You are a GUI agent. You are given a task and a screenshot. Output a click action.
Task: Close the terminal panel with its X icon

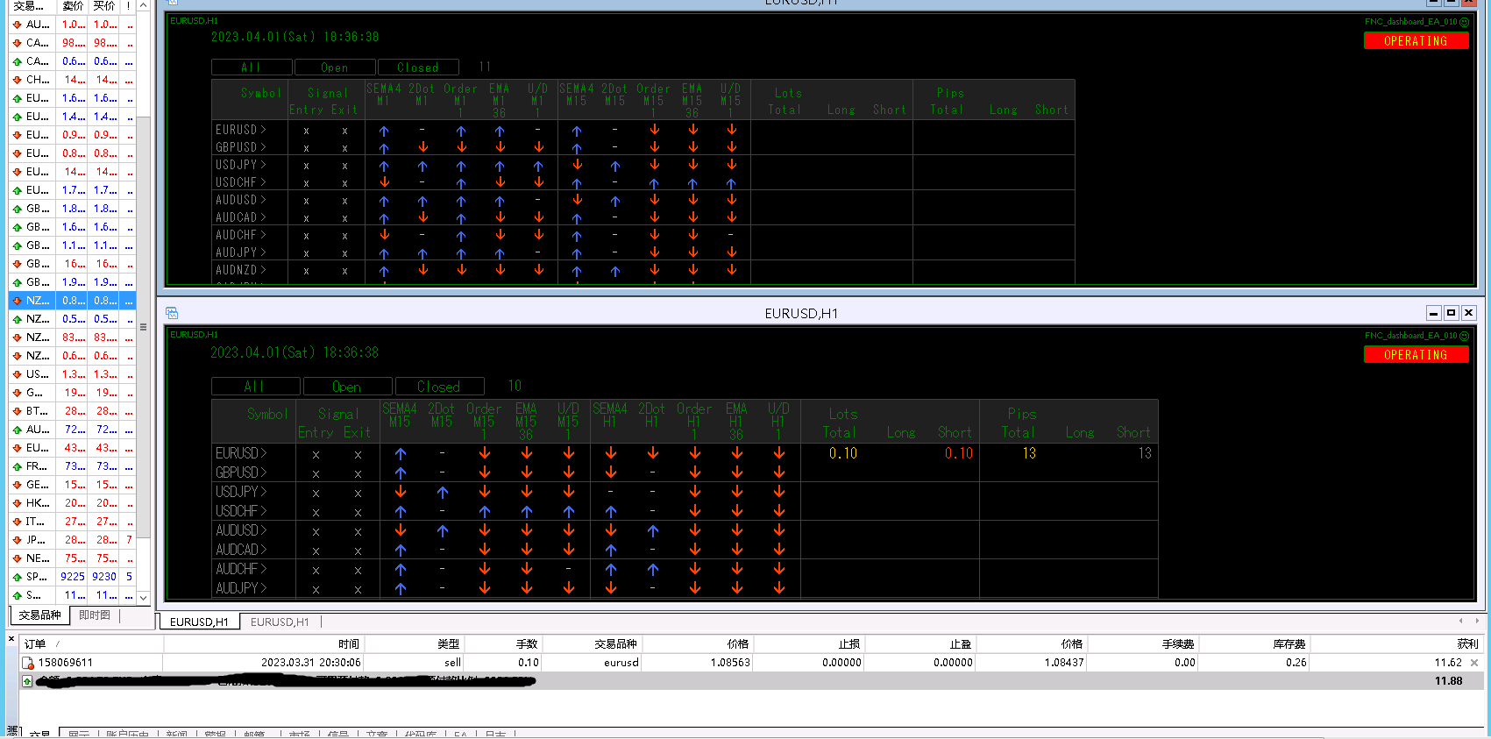pos(11,639)
